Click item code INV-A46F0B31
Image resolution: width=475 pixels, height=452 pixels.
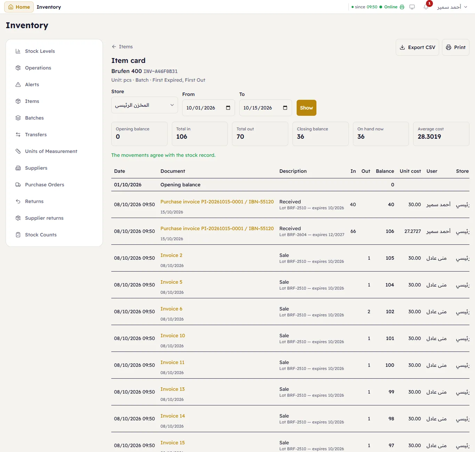(x=161, y=71)
